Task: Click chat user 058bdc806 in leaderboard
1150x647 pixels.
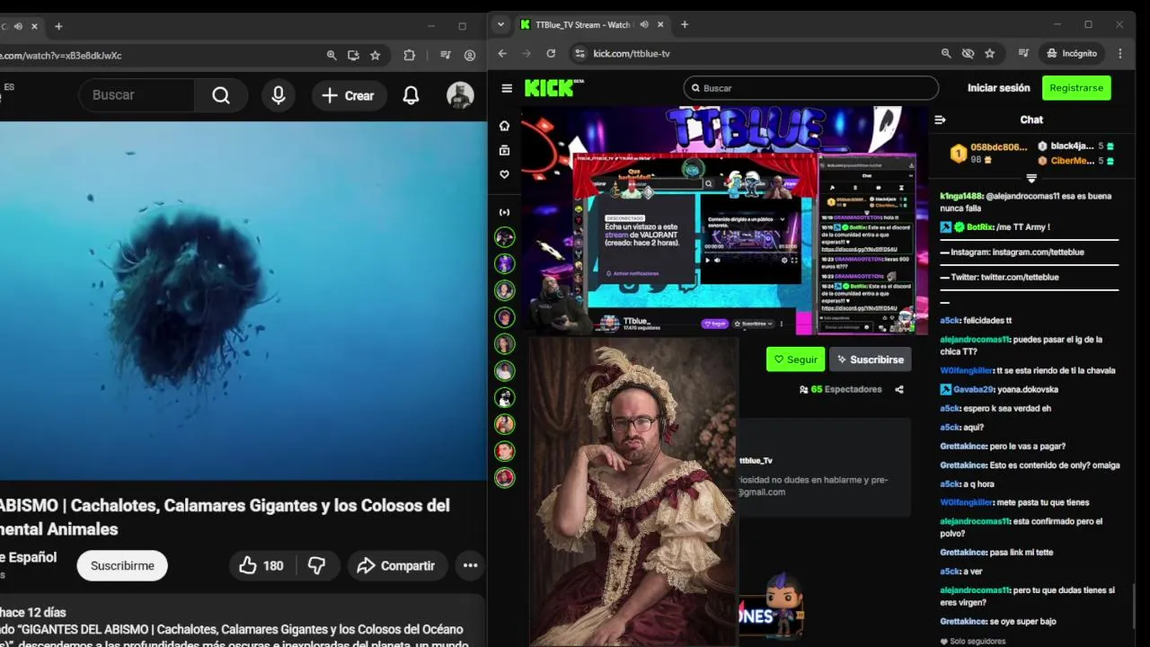Action: click(998, 147)
